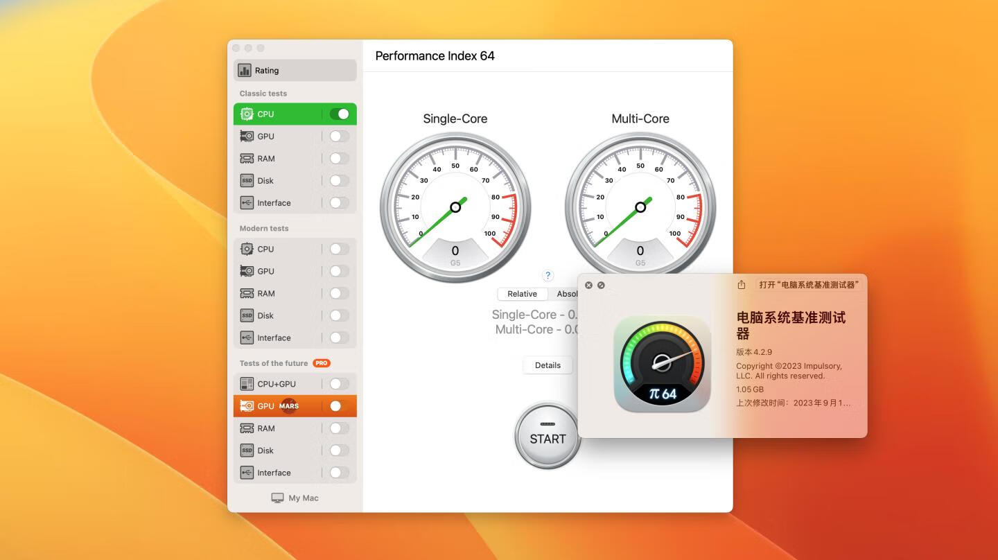Click the Modern tests GPU card icon
This screenshot has width=998, height=560.
247,271
